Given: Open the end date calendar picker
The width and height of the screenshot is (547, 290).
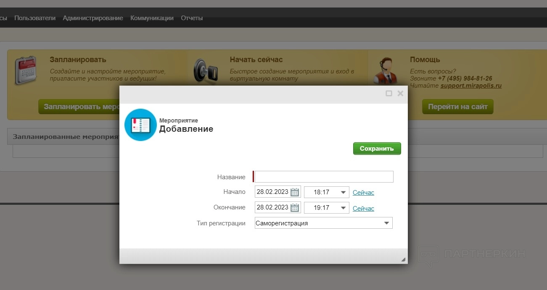Looking at the screenshot, I should [x=295, y=208].
